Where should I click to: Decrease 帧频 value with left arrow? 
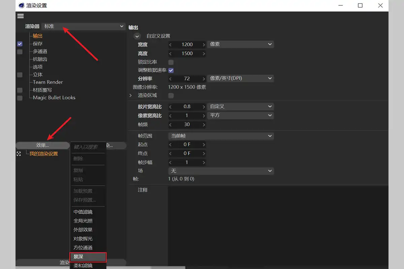point(170,124)
